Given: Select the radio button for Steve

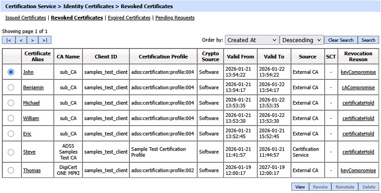Looking at the screenshot, I should click(x=11, y=152).
